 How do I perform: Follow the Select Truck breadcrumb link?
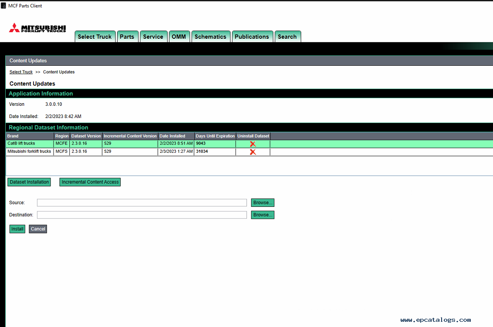coord(21,72)
